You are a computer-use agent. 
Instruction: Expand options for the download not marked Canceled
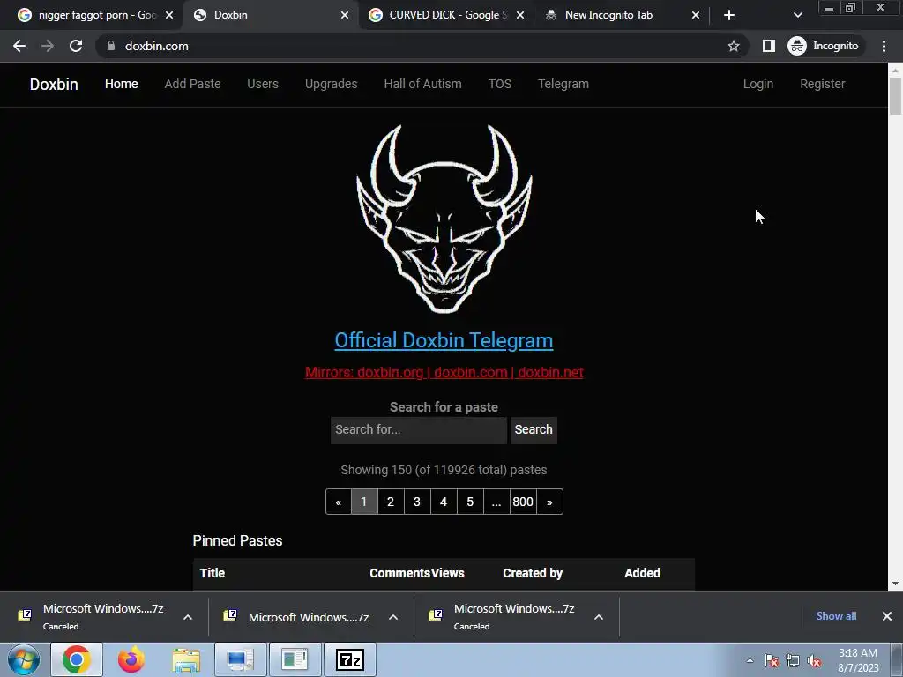coord(393,617)
